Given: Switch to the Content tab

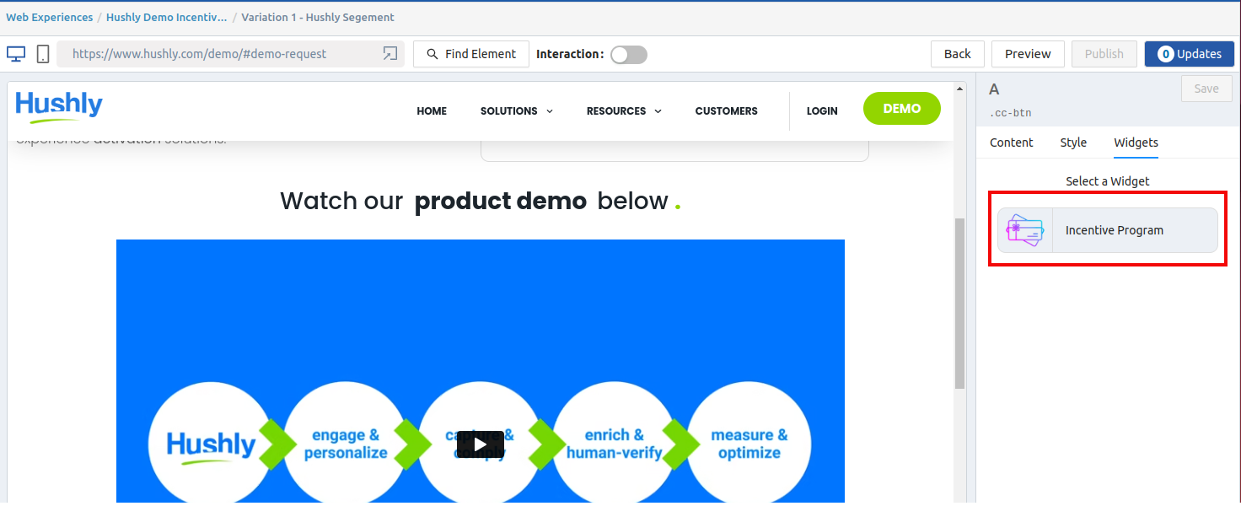Looking at the screenshot, I should (1011, 143).
